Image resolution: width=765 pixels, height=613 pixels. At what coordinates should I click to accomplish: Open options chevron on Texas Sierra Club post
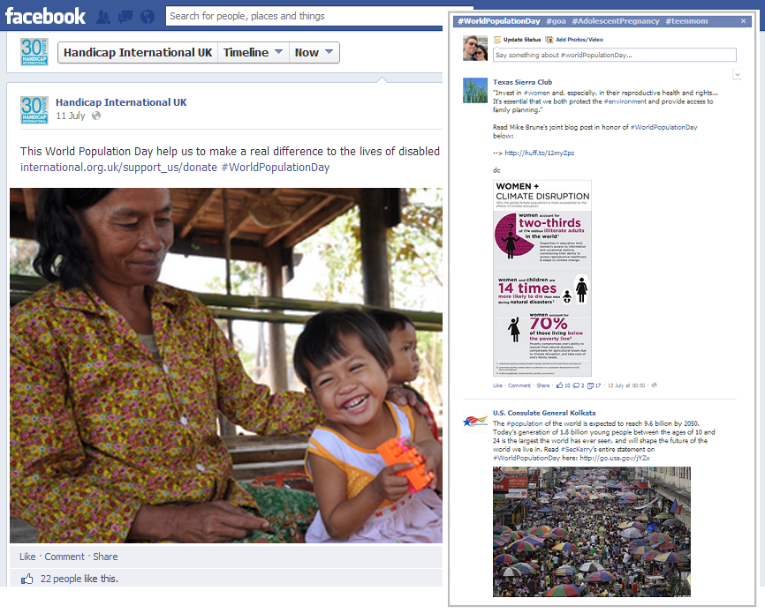(738, 74)
